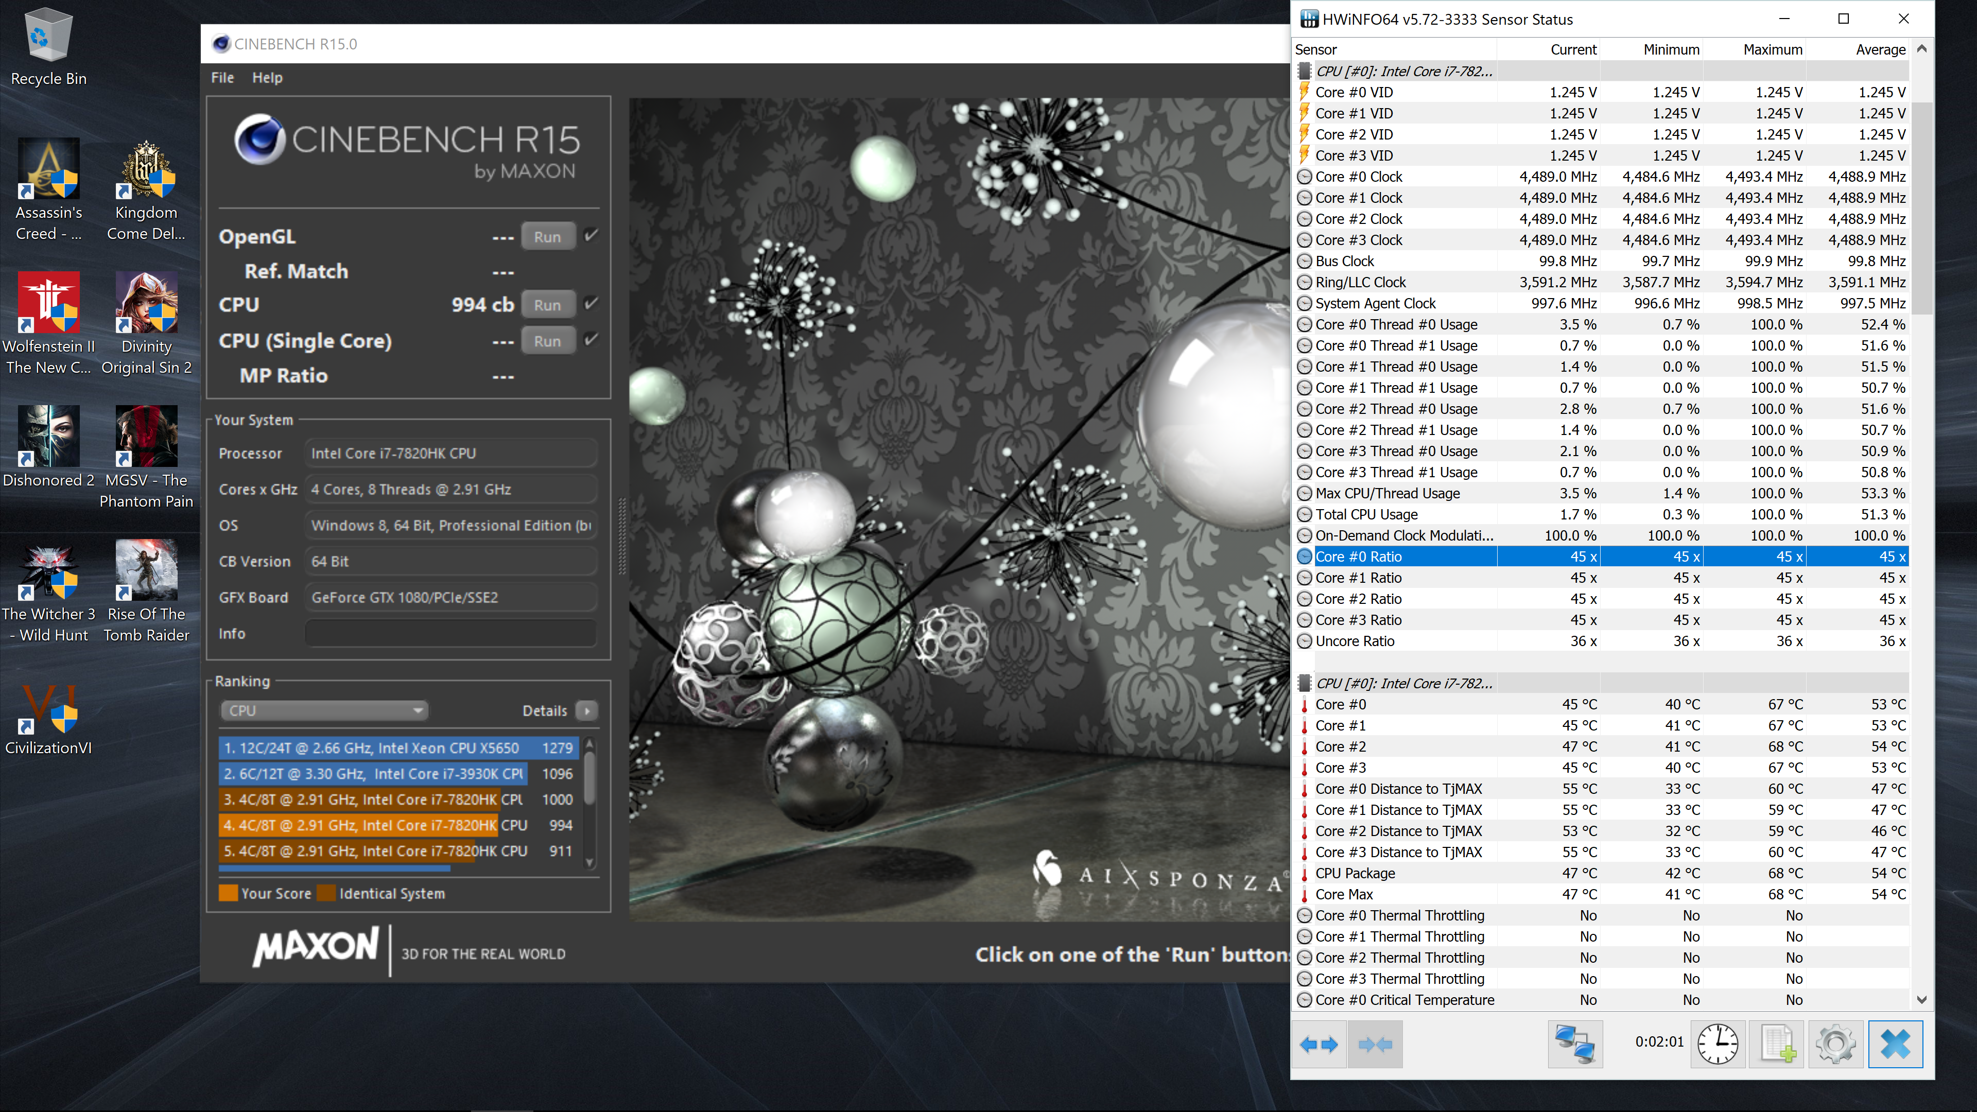
Task: Select the Total CPU Usage row
Action: click(1602, 514)
